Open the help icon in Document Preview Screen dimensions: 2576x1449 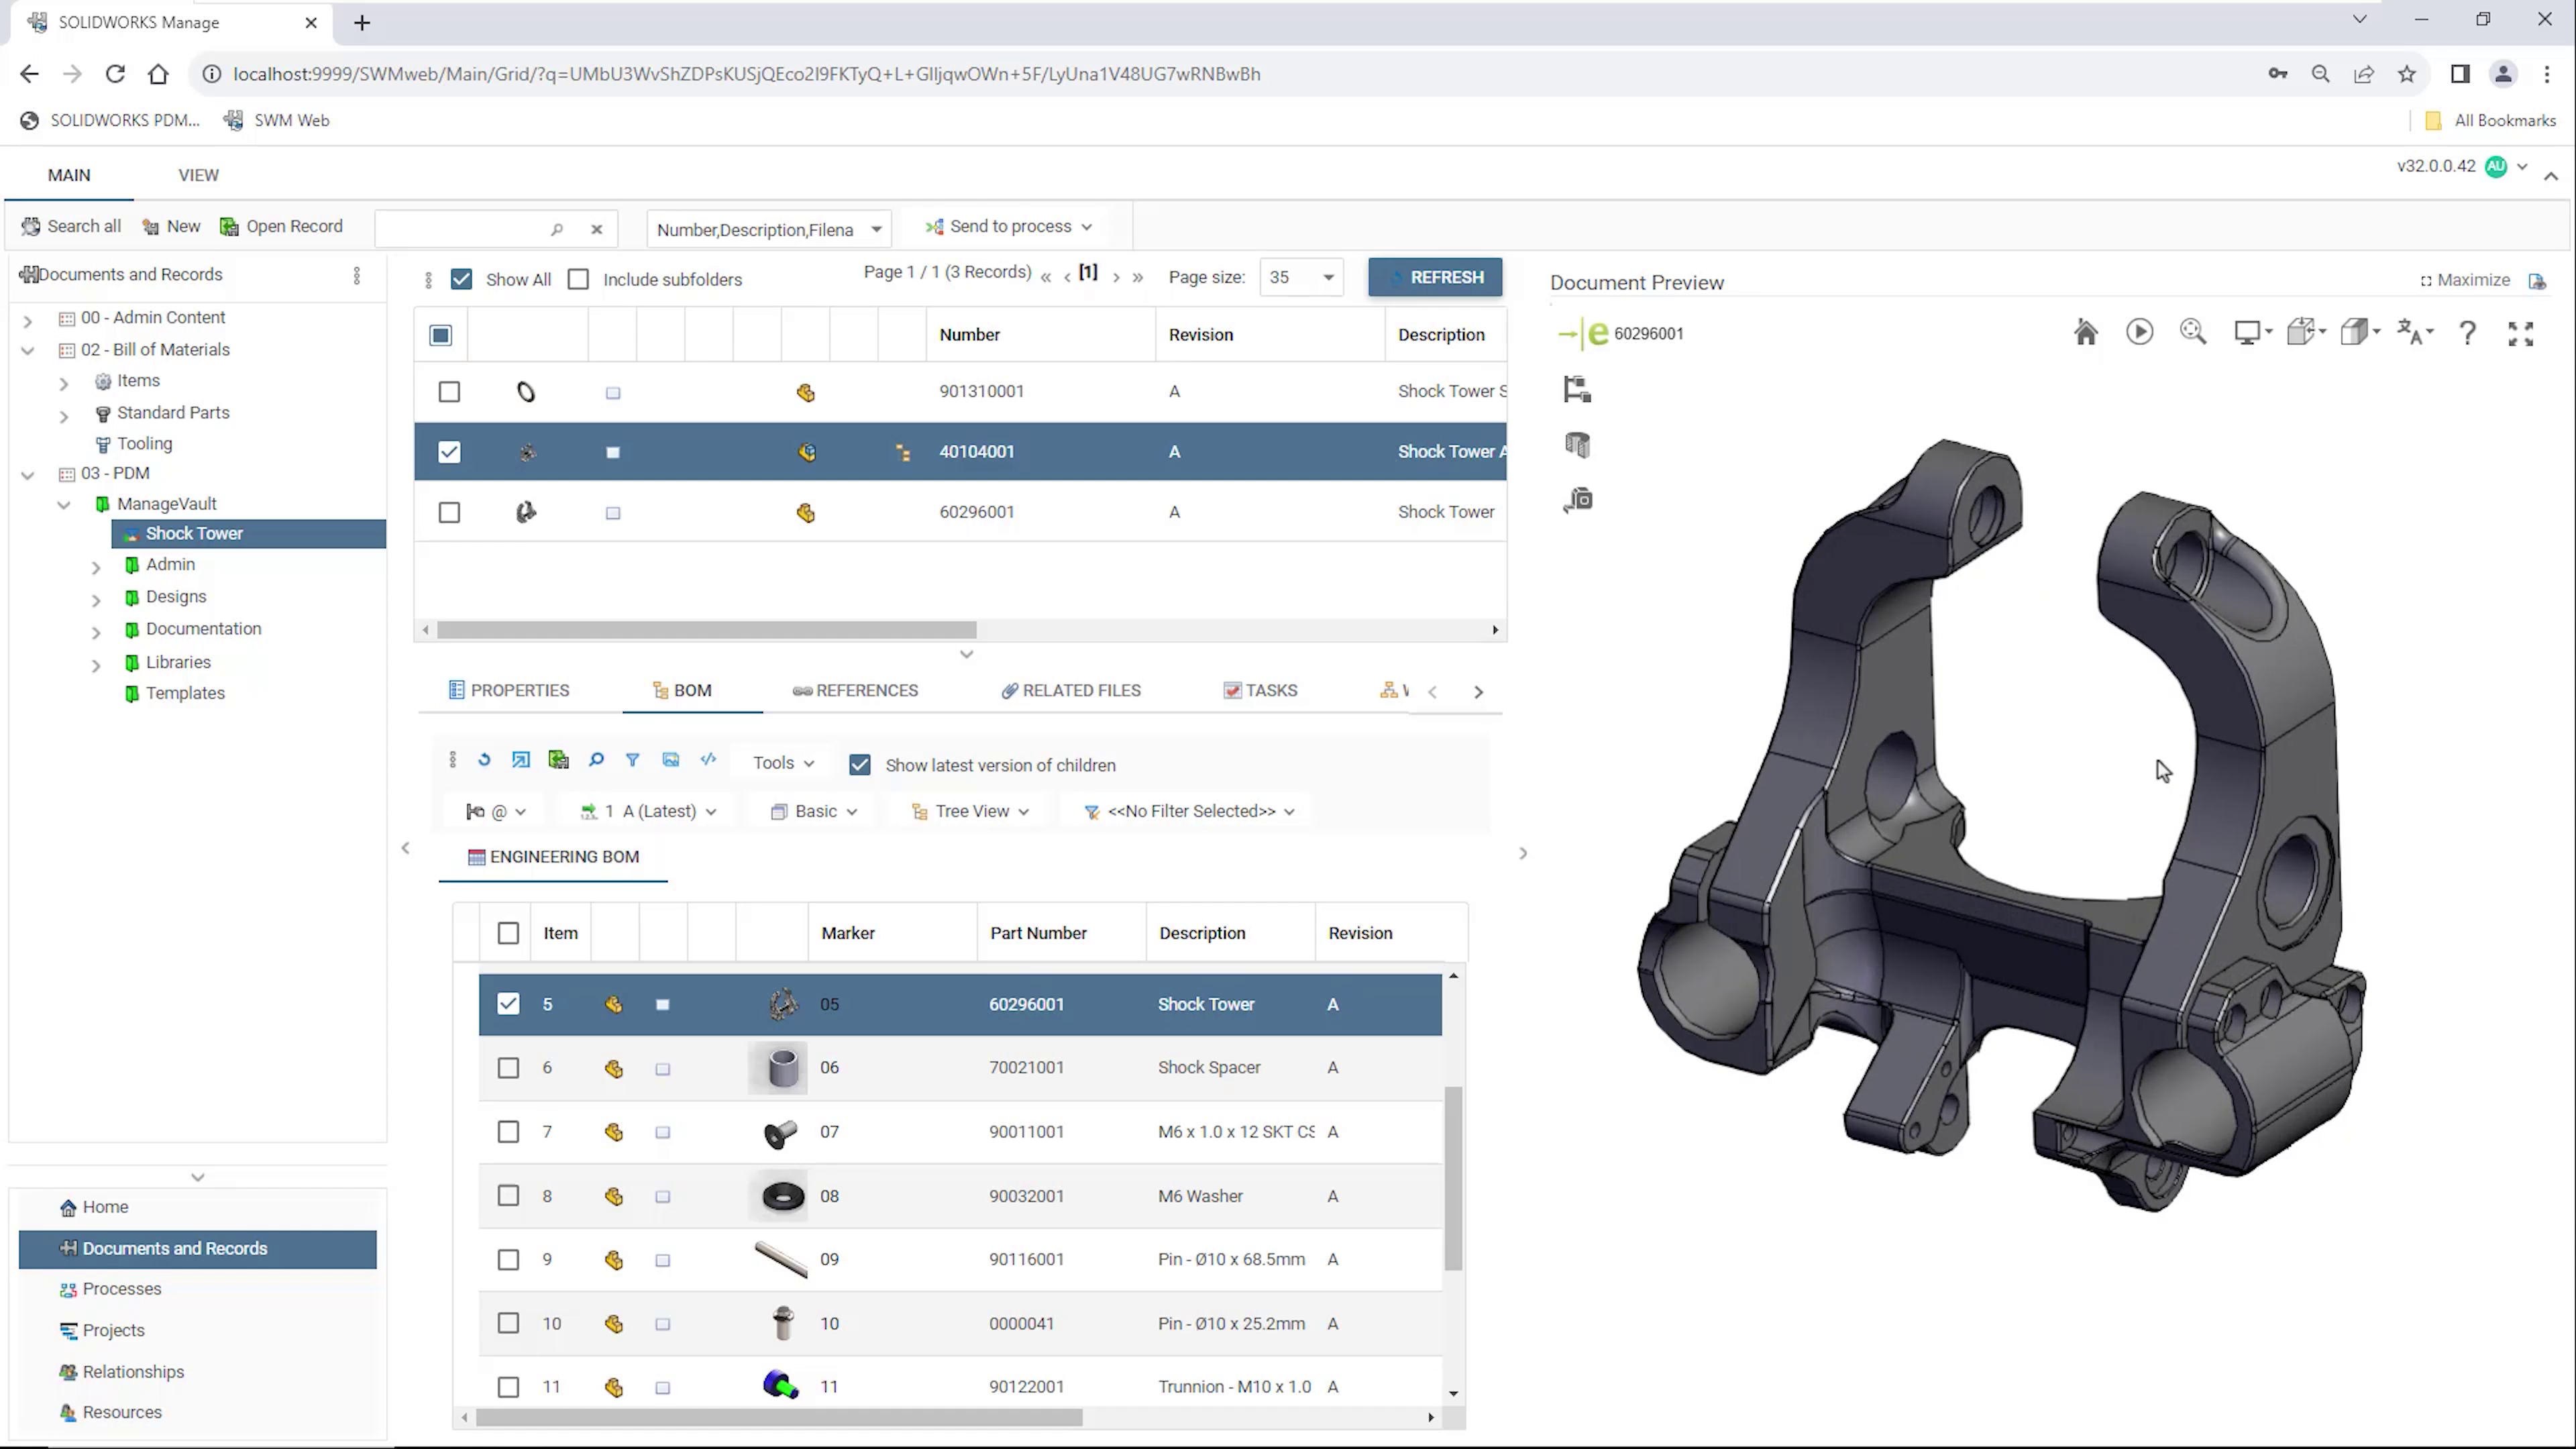[x=2467, y=332]
